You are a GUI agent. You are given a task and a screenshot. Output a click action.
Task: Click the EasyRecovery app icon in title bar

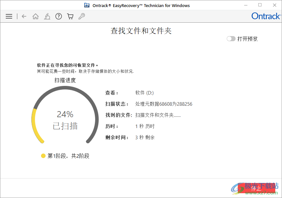[x=87, y=5]
